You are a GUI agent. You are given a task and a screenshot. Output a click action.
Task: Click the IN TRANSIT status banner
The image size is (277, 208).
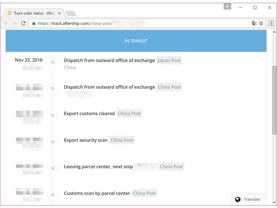pyautogui.click(x=136, y=41)
